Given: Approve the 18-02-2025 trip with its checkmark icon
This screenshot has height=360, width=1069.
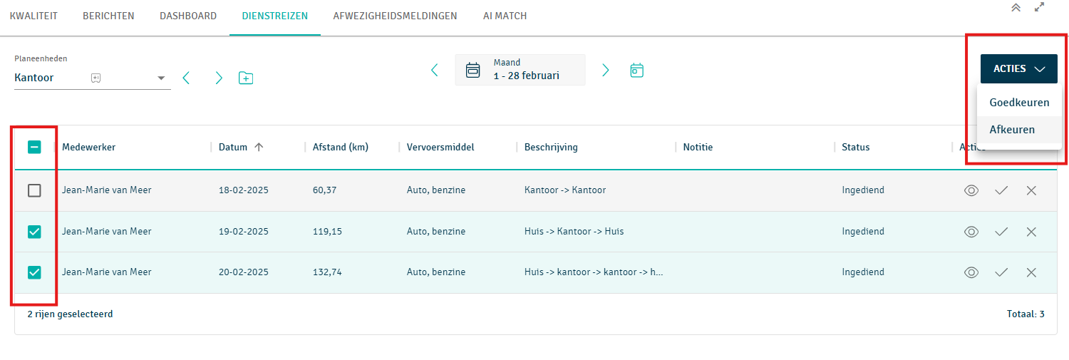Looking at the screenshot, I should [x=1001, y=190].
